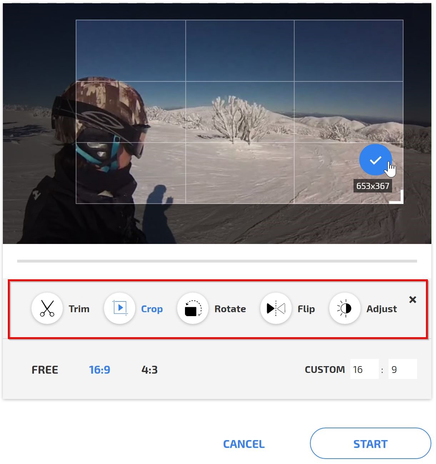Switch to 4:3 aspect ratio

(x=149, y=370)
